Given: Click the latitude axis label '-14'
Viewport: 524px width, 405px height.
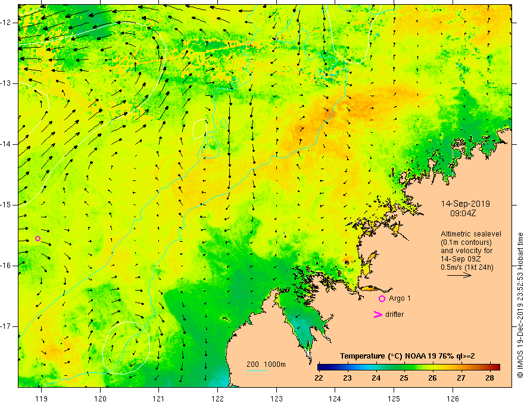Looking at the screenshot, I should click(x=6, y=144).
